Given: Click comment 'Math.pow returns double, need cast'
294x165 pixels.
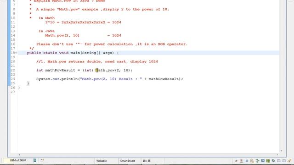Looking at the screenshot, I should click(97, 61).
